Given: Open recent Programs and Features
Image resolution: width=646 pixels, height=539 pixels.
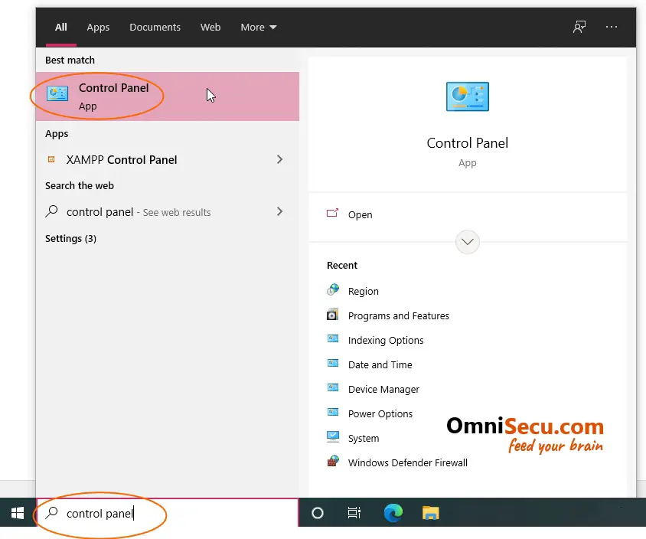Looking at the screenshot, I should pyautogui.click(x=399, y=315).
